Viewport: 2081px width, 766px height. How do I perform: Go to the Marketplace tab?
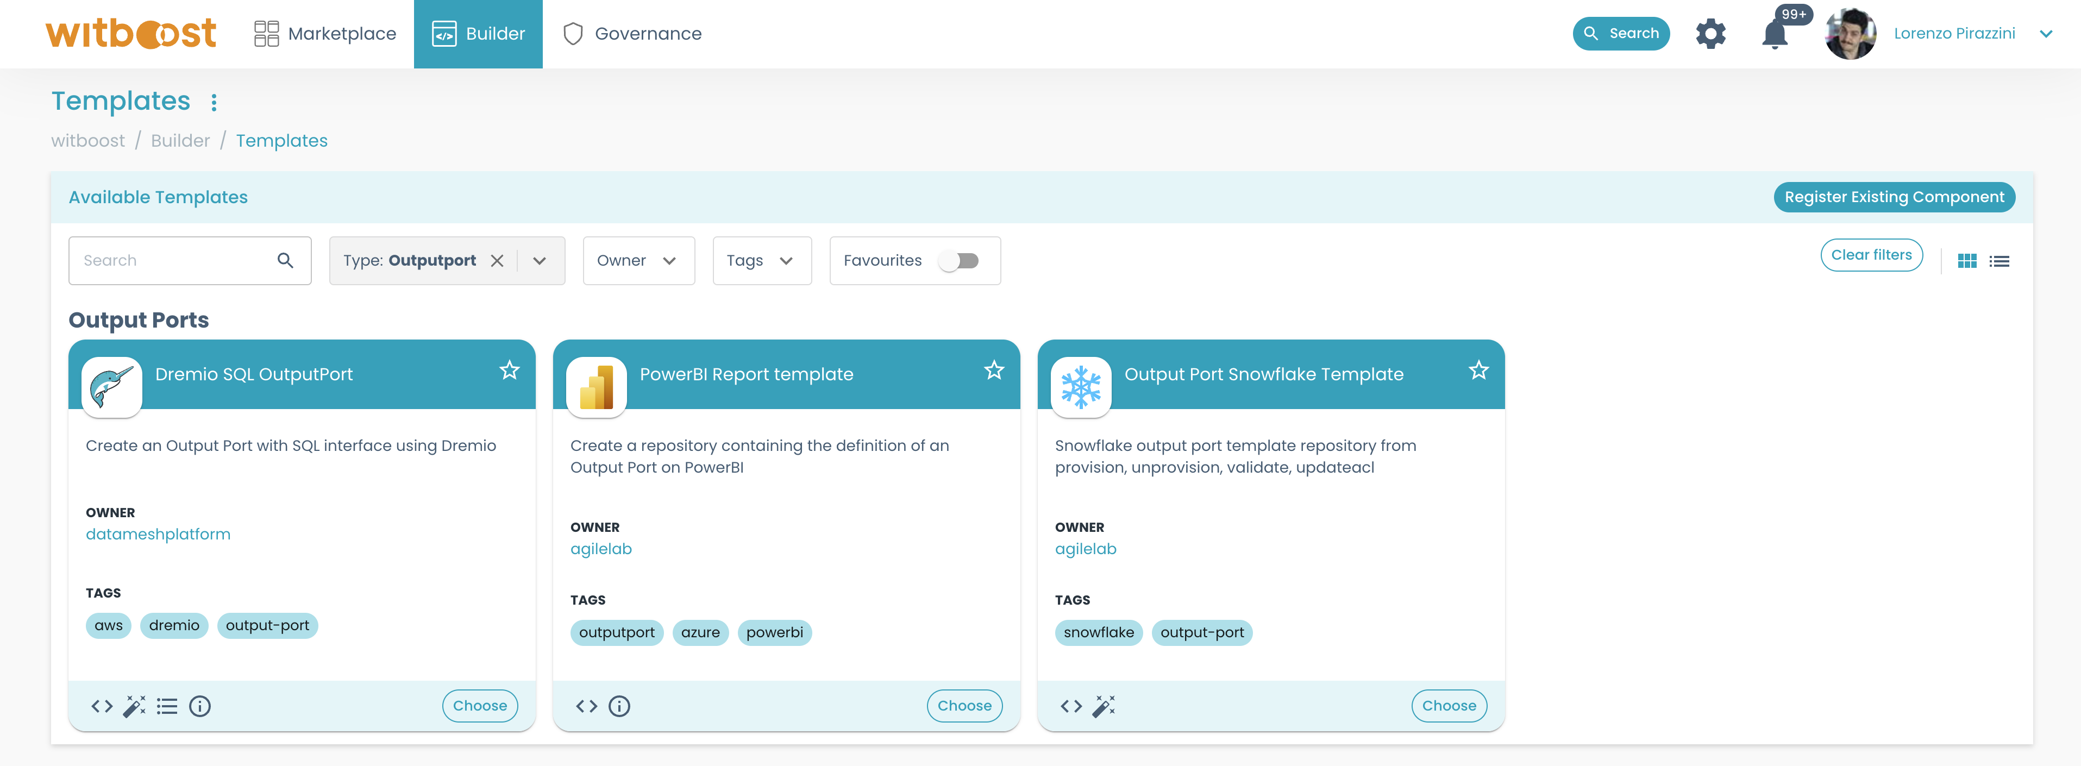coord(325,34)
